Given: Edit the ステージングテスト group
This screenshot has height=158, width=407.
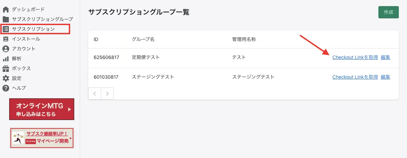Looking at the screenshot, I should (x=385, y=77).
